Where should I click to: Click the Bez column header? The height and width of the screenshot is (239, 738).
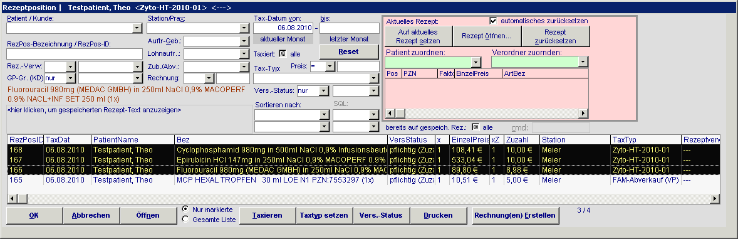point(281,139)
